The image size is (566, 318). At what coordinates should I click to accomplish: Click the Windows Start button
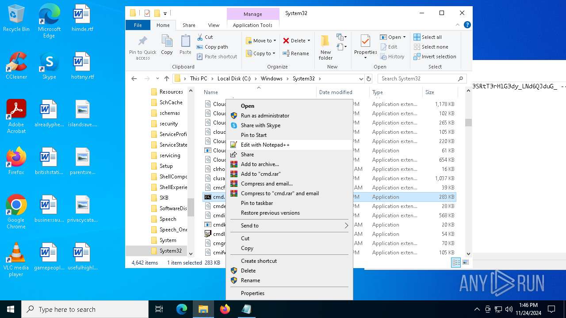11,309
